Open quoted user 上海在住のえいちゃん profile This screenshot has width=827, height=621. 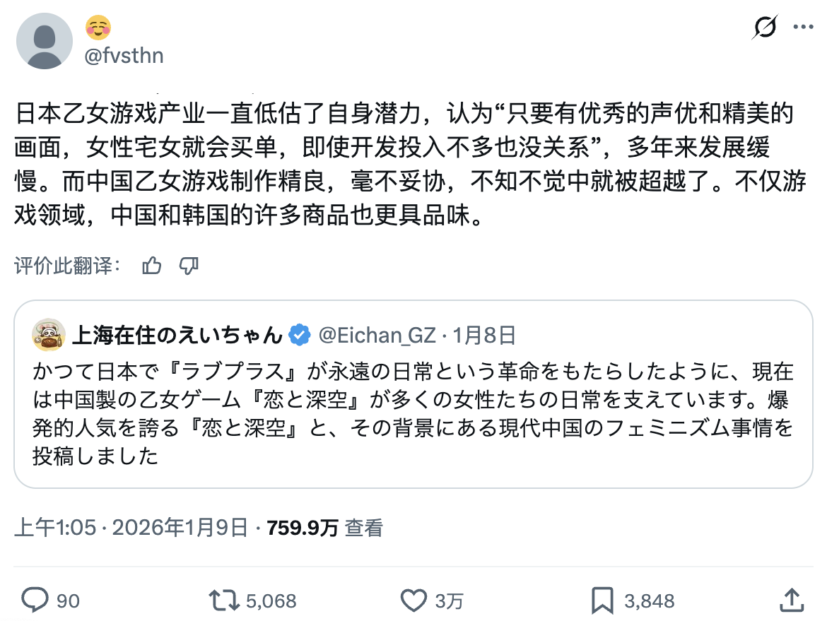(177, 335)
